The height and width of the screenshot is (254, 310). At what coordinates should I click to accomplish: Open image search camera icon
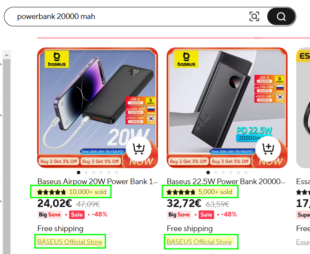coord(254,16)
